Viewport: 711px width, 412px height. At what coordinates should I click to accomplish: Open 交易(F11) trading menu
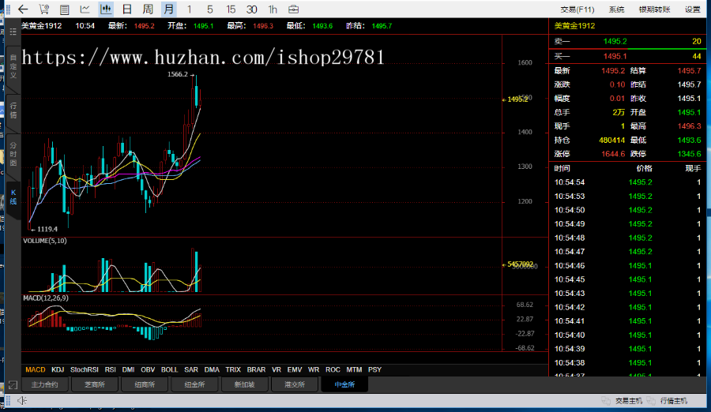(x=577, y=9)
